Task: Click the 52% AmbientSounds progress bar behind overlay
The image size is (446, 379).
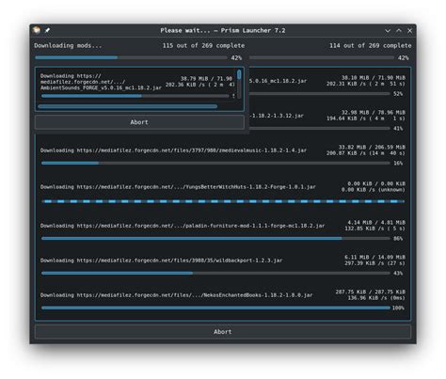Action: (320, 94)
